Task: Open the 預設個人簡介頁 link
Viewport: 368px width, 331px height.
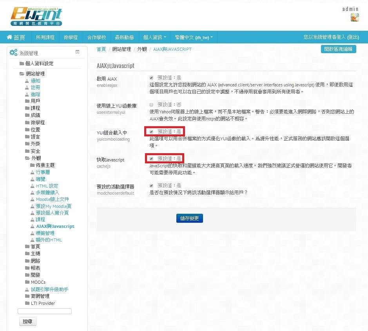Action: [52, 213]
